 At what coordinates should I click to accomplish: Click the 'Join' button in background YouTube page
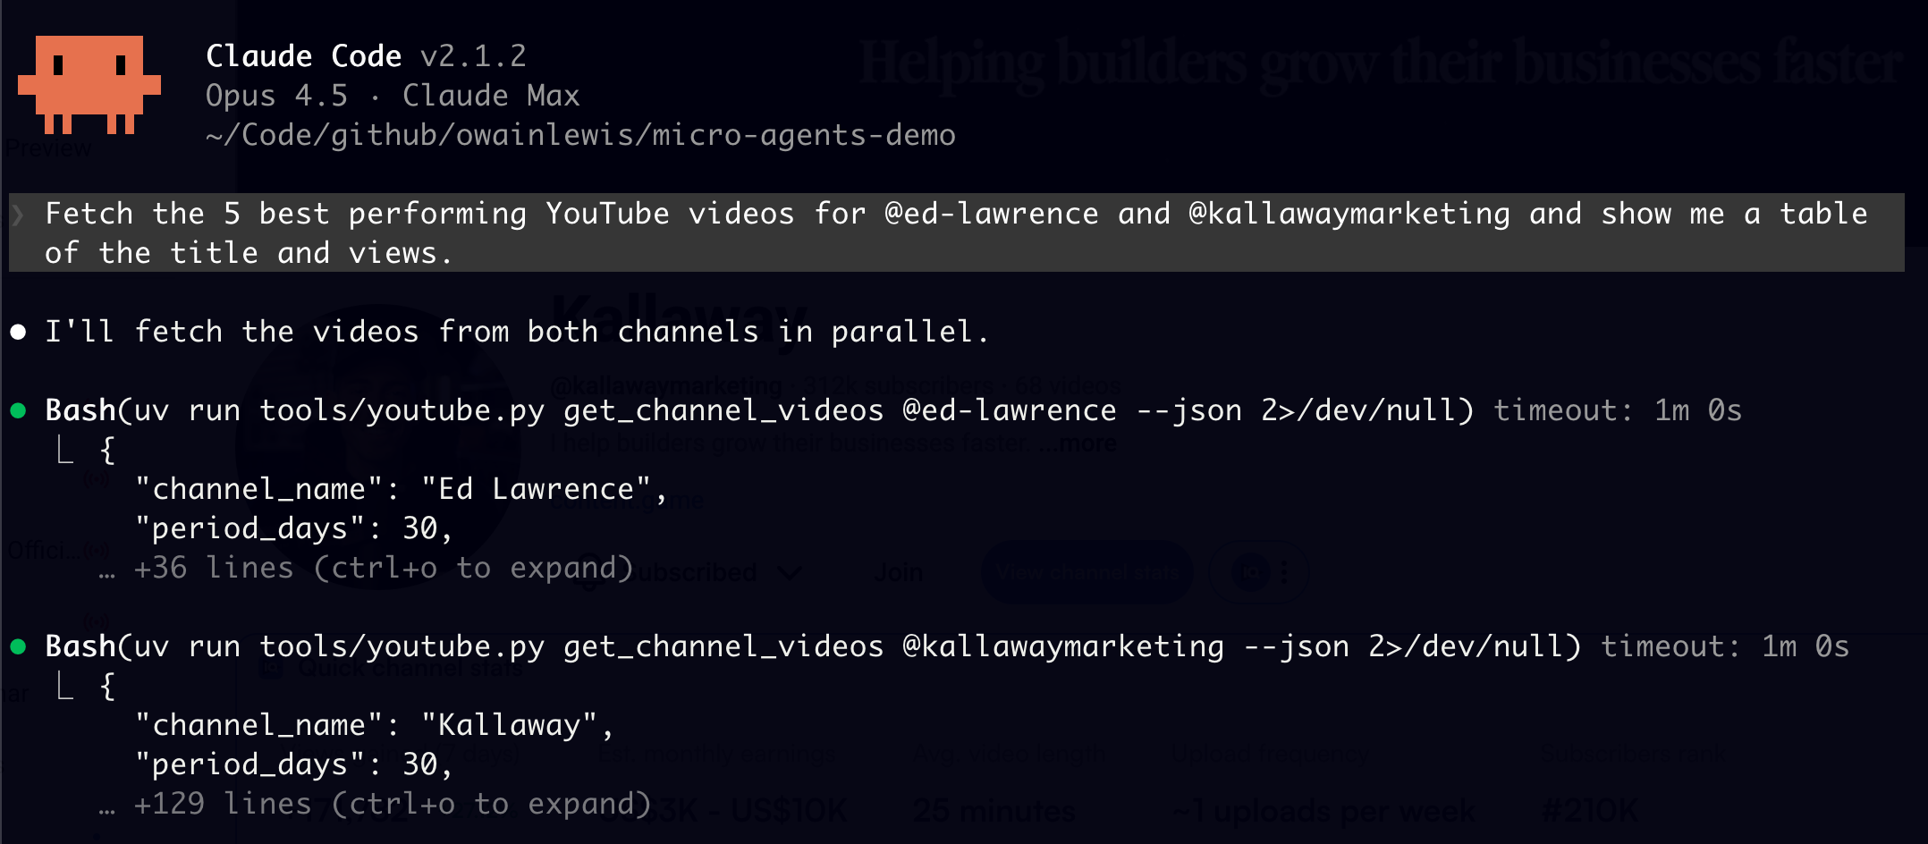tap(898, 572)
